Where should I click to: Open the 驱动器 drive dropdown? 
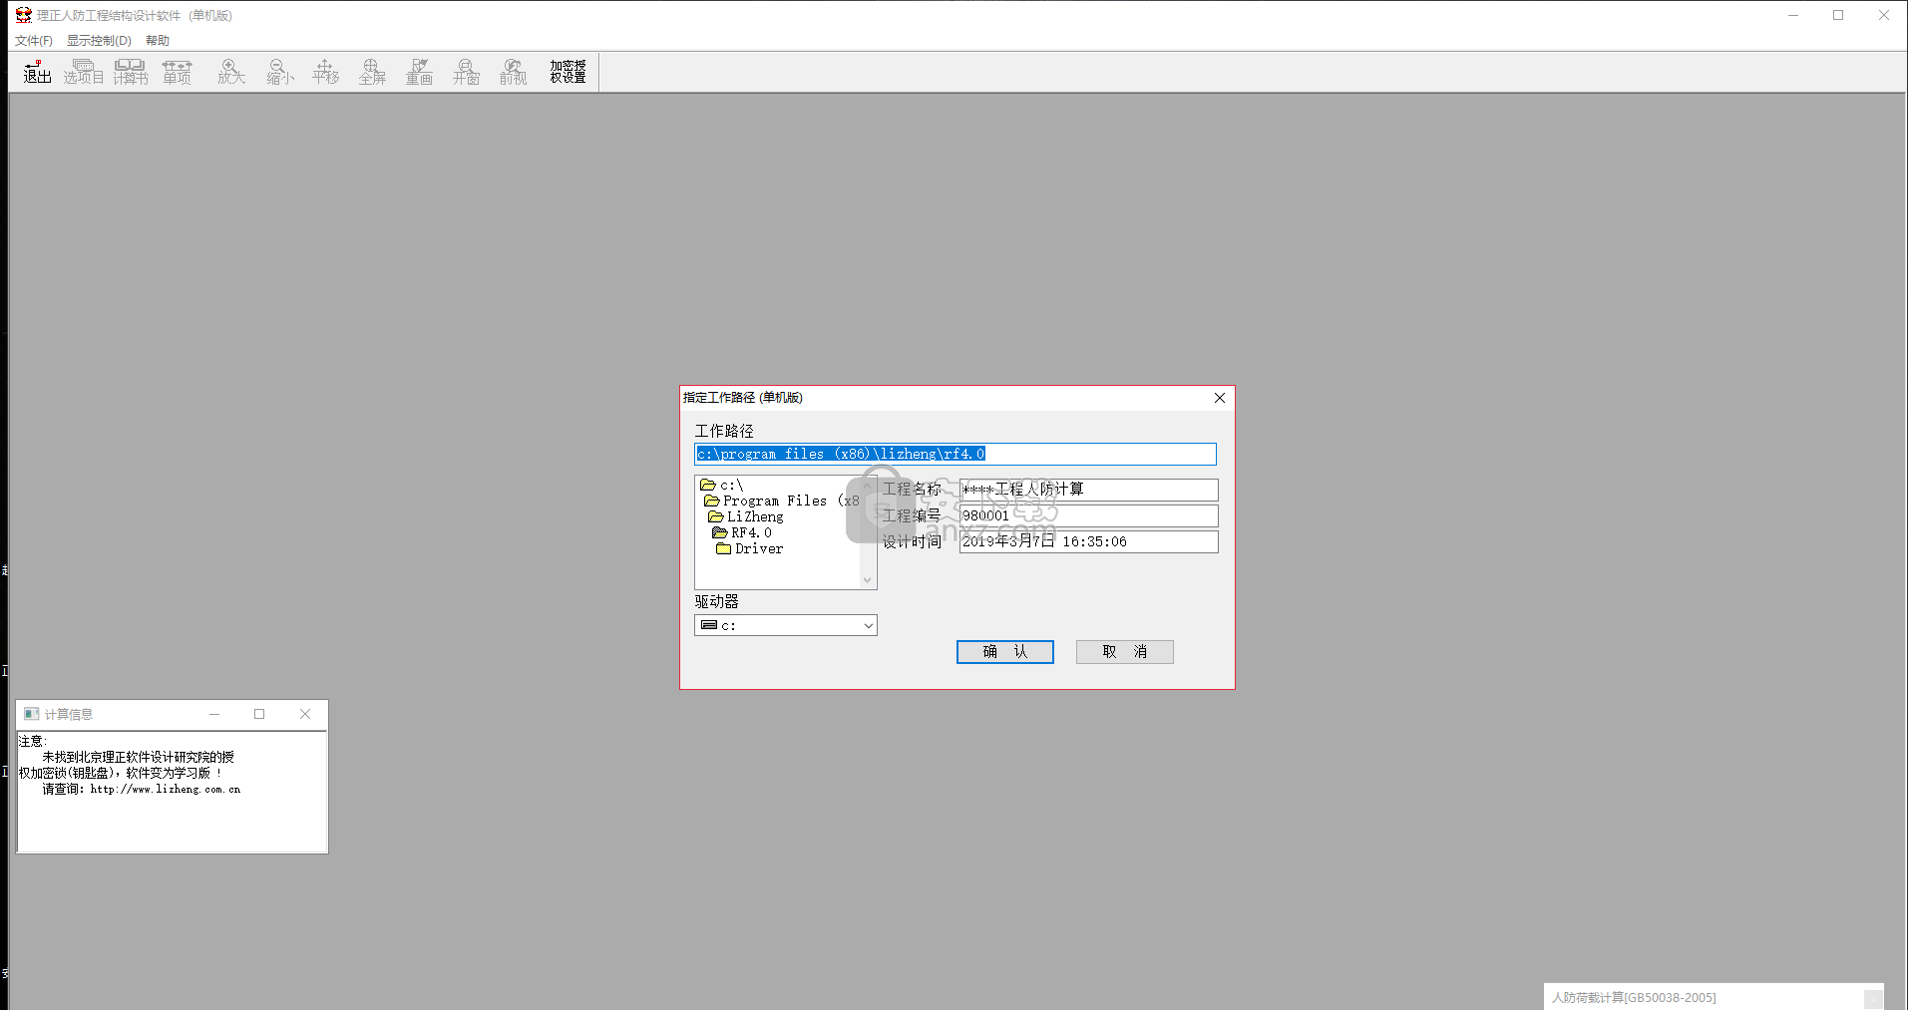coord(785,625)
